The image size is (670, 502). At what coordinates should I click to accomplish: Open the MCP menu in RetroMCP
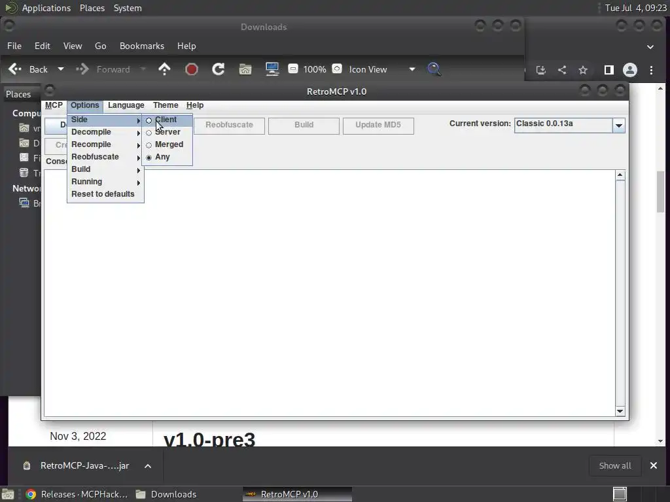click(x=54, y=105)
